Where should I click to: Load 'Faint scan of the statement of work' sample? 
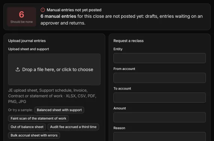tap(38, 118)
